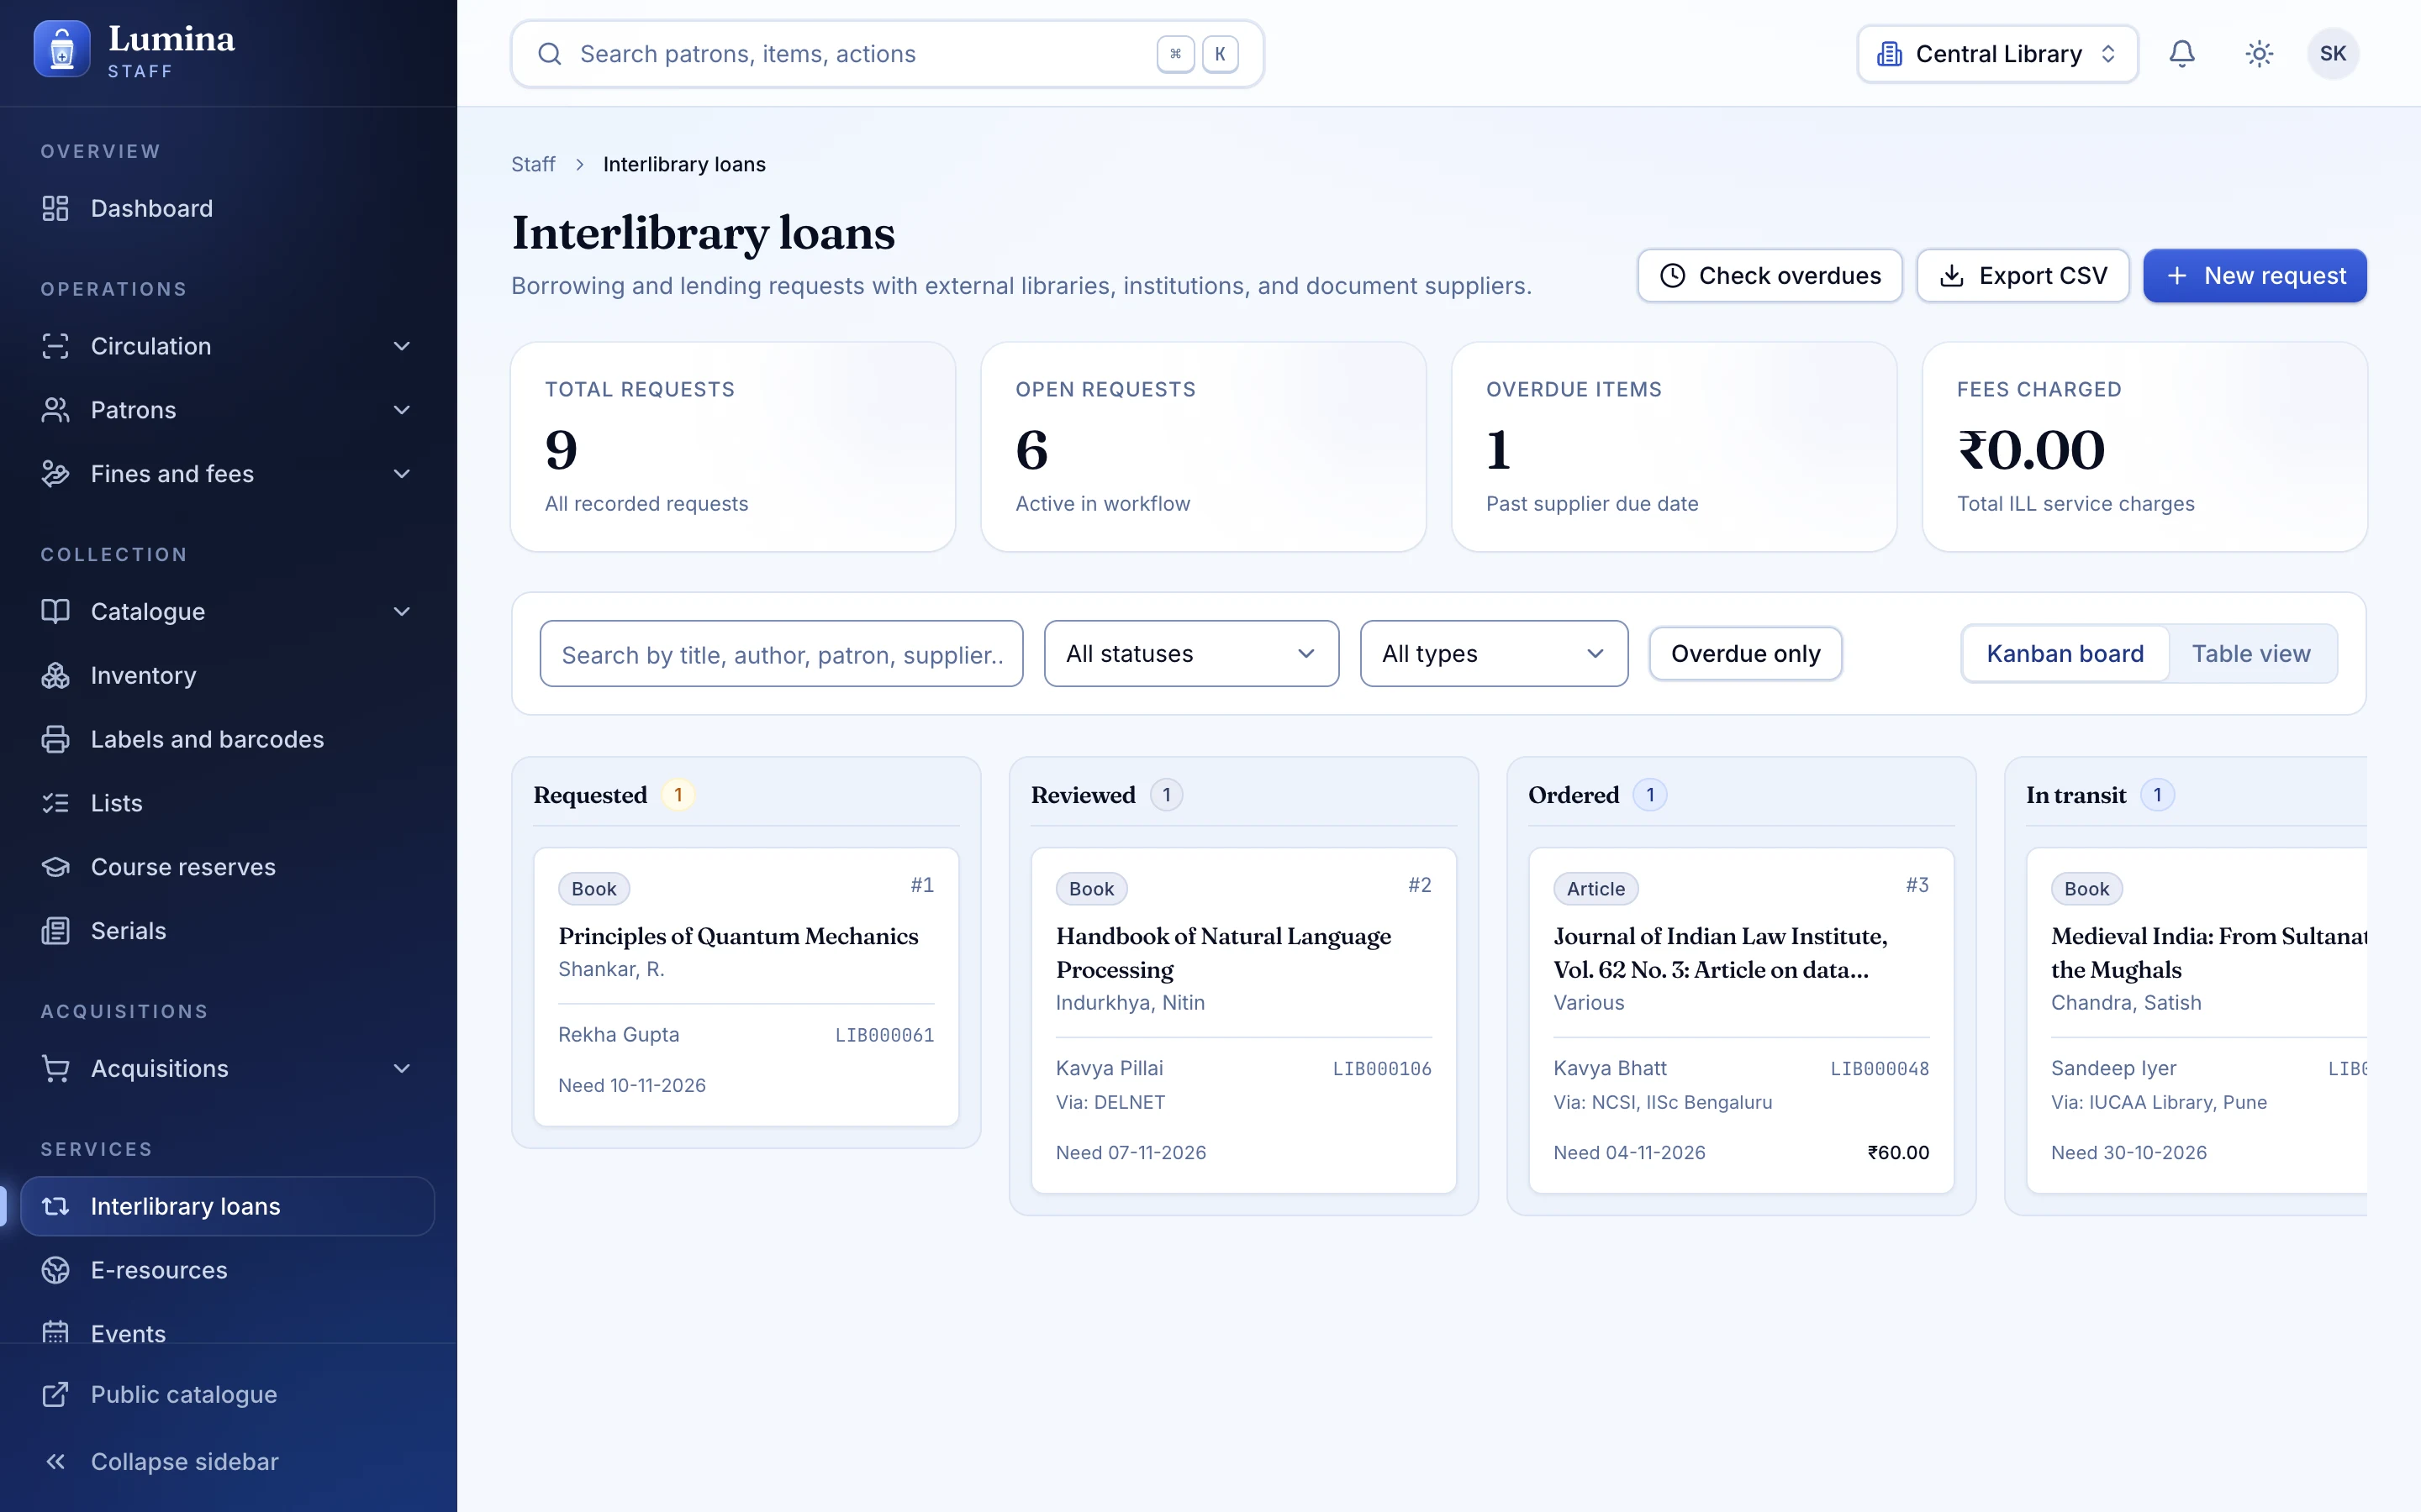Click patron ID LIB000061
Screen dimensions: 2421x1512
coord(884,1035)
